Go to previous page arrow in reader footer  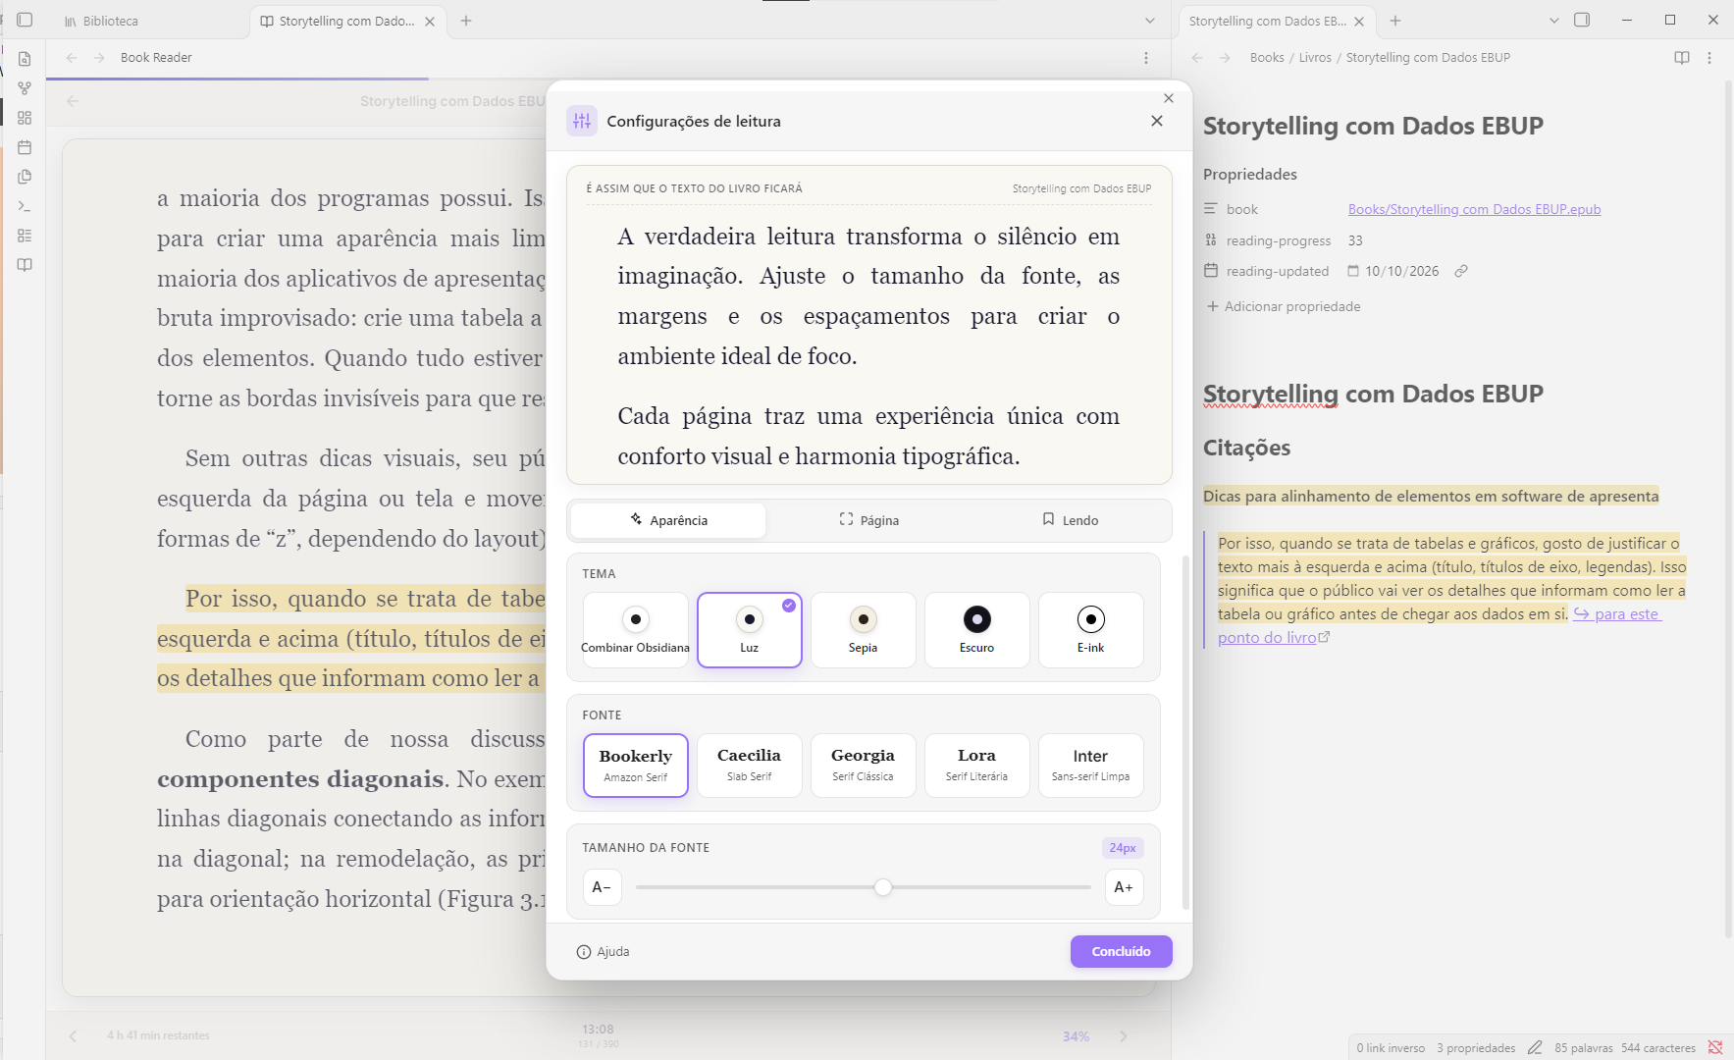(73, 1036)
